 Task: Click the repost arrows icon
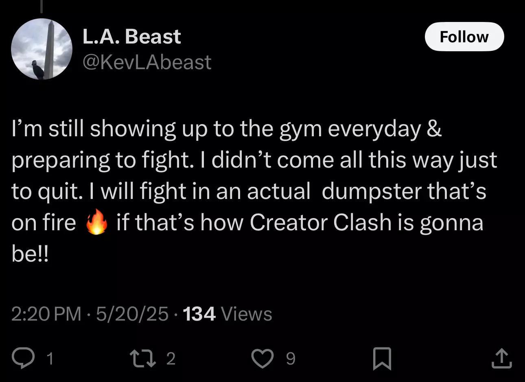point(142,358)
